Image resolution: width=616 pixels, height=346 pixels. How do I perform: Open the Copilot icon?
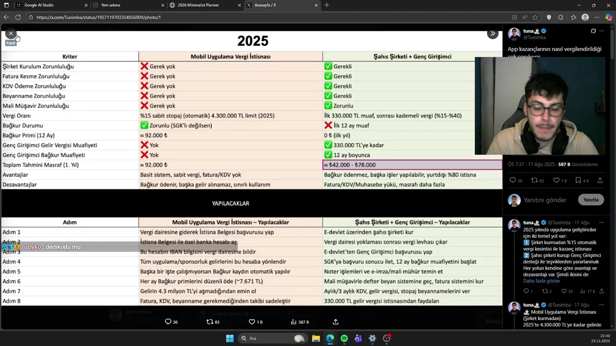[x=609, y=17]
